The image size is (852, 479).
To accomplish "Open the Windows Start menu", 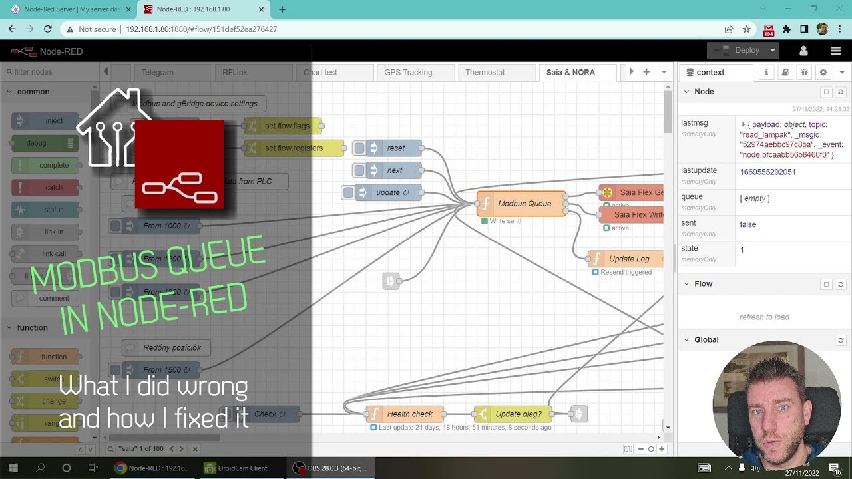I will click(13, 468).
